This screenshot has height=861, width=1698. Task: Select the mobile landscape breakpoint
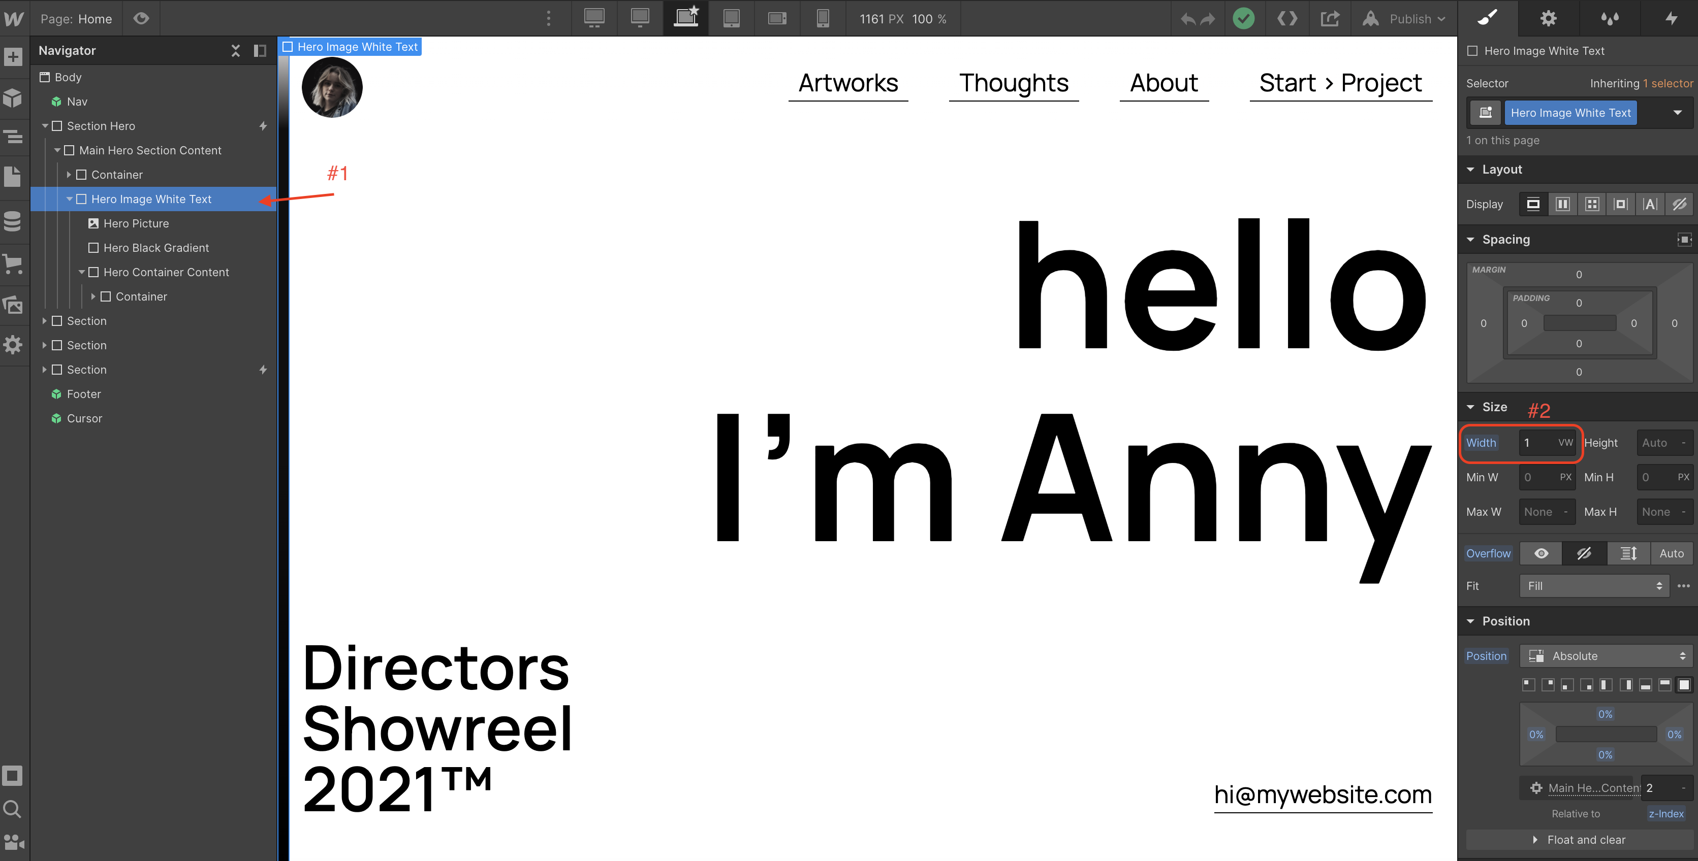coord(778,18)
